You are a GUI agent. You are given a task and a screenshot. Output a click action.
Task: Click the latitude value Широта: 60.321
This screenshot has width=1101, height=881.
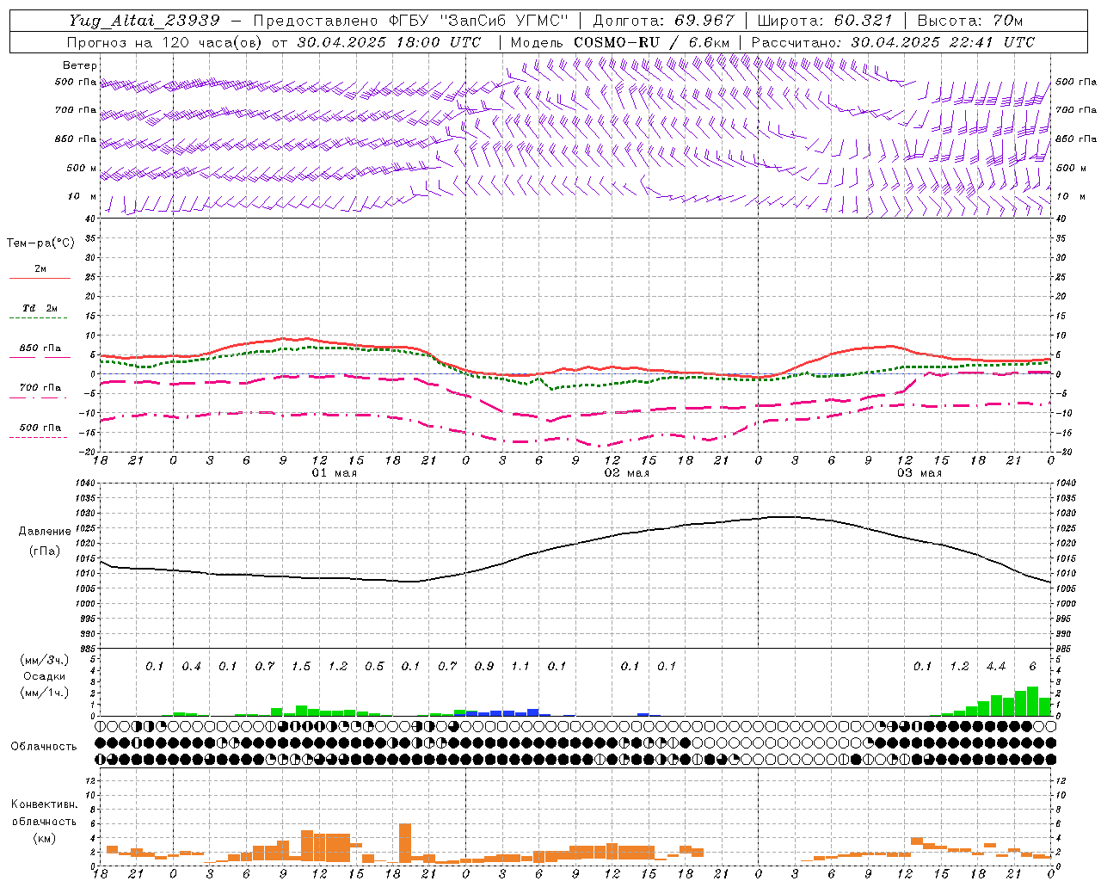(825, 21)
